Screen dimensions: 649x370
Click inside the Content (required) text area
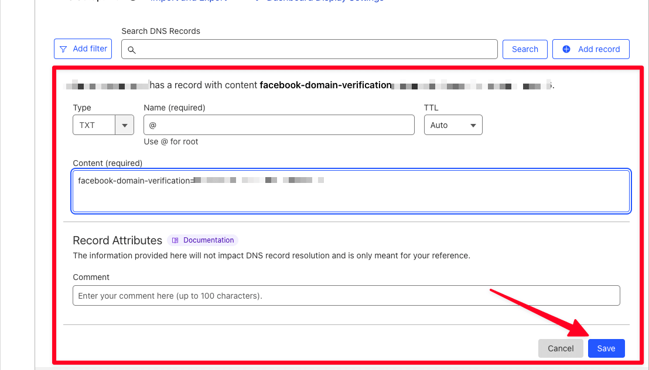coord(351,191)
